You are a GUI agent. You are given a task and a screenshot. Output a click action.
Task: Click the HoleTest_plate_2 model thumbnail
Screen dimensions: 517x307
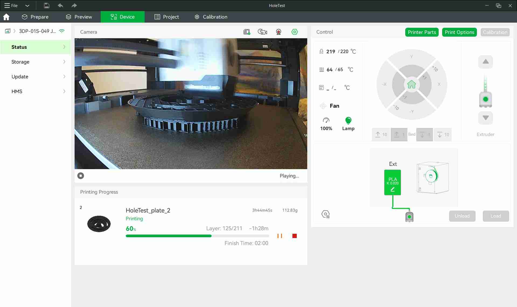99,224
